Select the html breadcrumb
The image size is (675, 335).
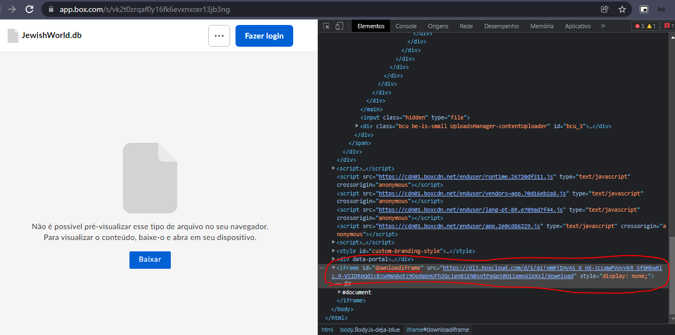click(327, 330)
